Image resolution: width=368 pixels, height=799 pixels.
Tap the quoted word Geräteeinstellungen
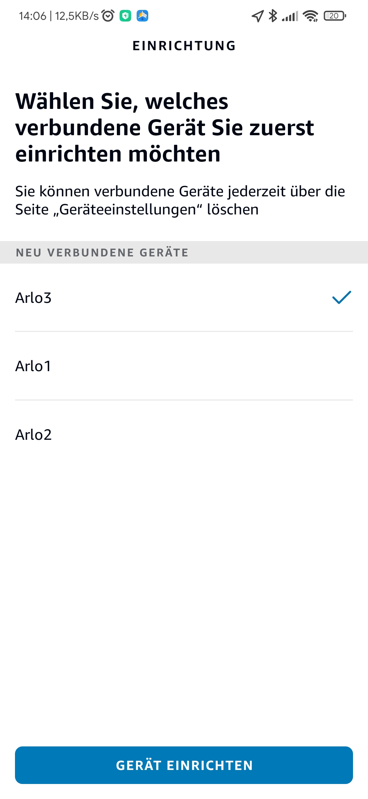pos(128,210)
